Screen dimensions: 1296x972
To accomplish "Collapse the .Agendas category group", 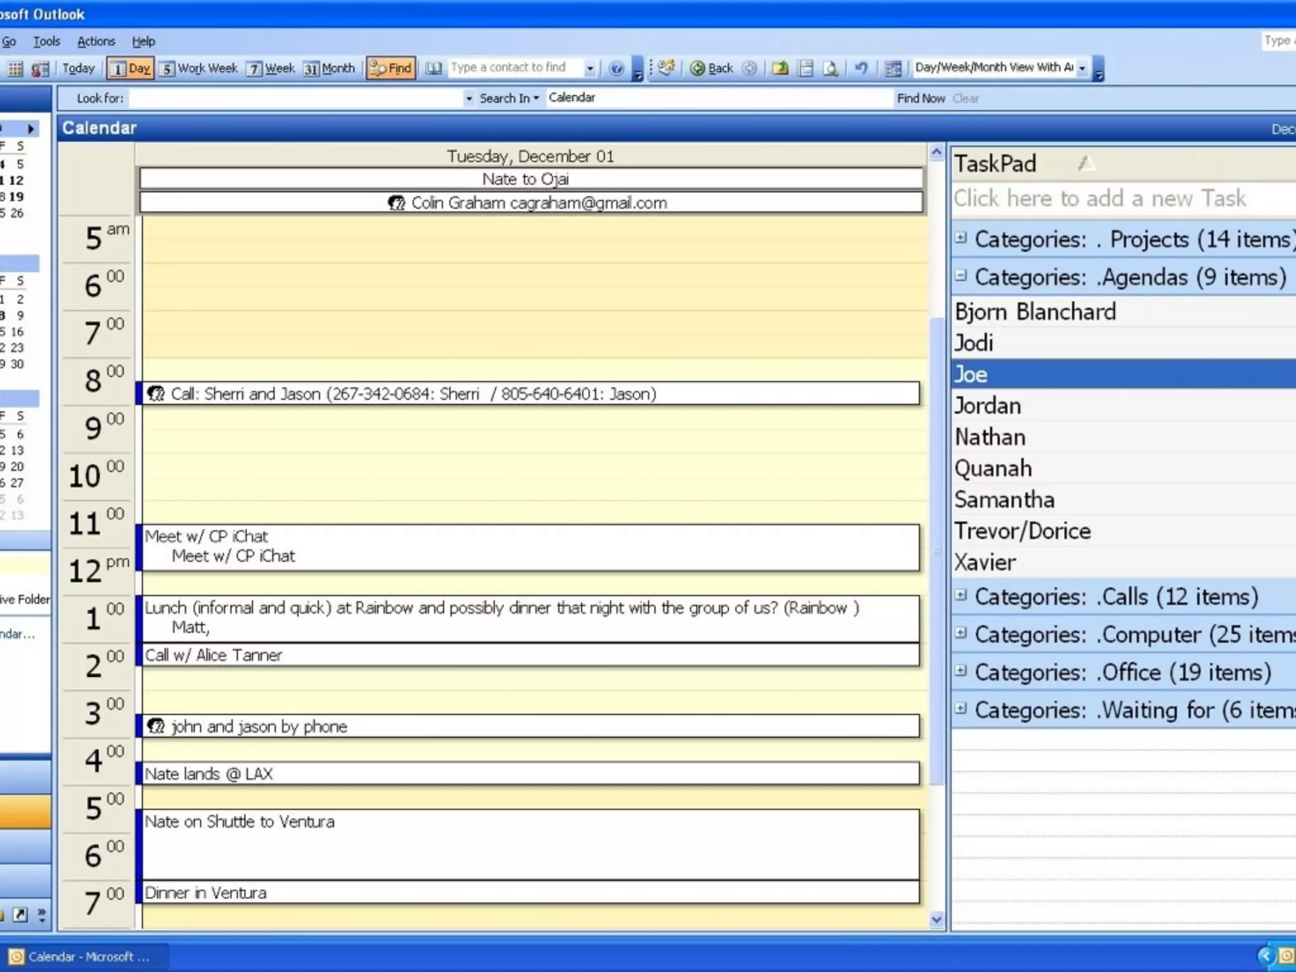I will tap(961, 276).
